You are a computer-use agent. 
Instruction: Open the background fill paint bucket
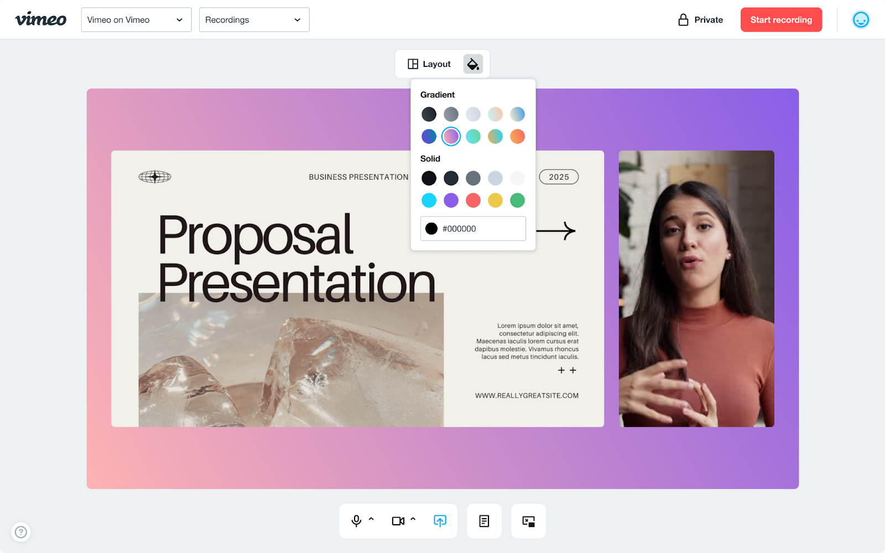(x=473, y=64)
